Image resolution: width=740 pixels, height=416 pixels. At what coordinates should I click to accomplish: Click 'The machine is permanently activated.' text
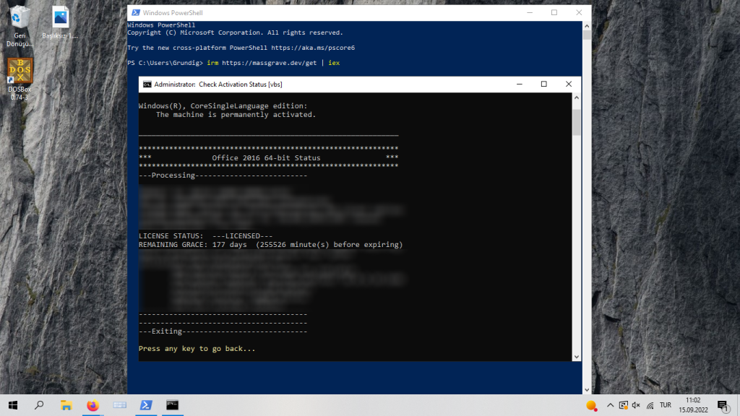point(236,115)
